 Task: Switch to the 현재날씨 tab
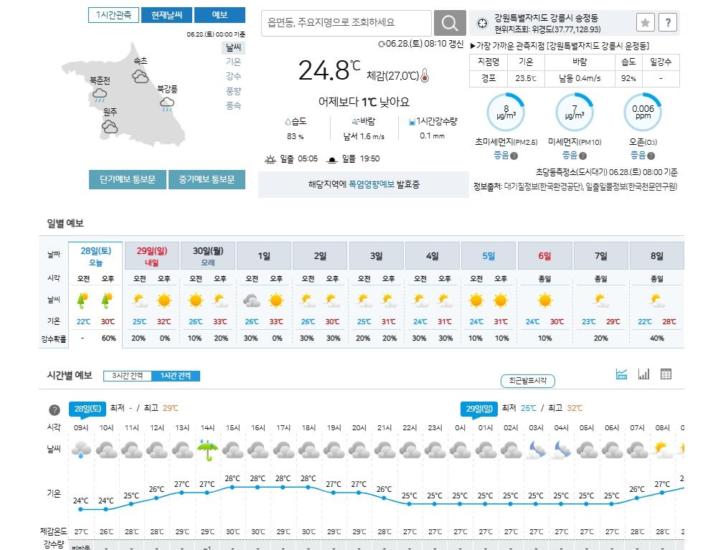click(167, 15)
